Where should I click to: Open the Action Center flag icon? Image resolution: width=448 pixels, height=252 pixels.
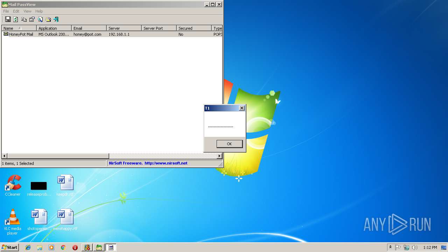point(398,247)
